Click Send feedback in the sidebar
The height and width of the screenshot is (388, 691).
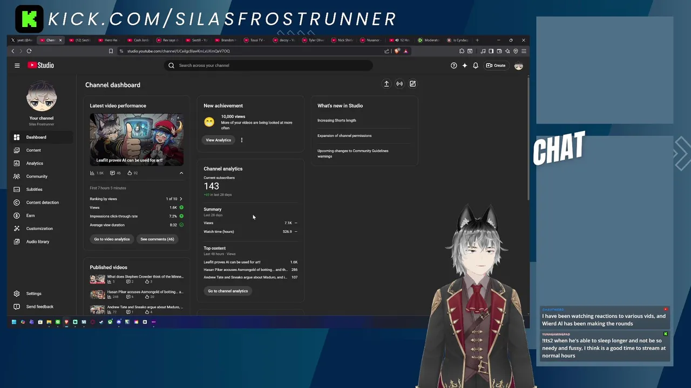tap(42, 307)
